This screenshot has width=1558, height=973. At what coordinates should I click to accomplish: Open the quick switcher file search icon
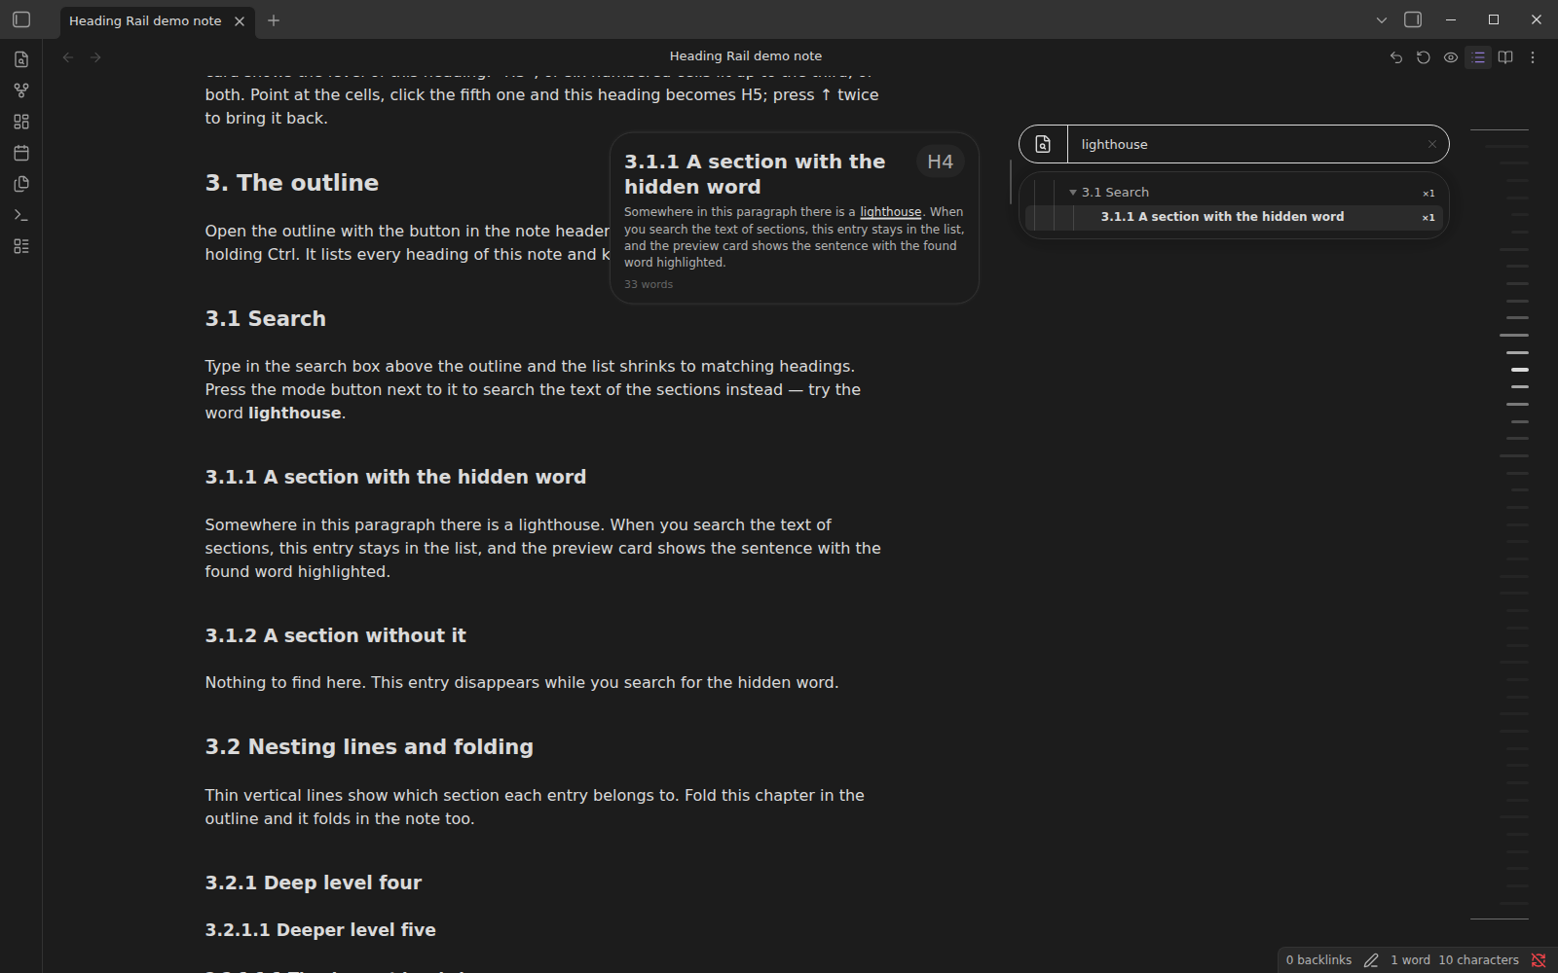[x=21, y=59]
